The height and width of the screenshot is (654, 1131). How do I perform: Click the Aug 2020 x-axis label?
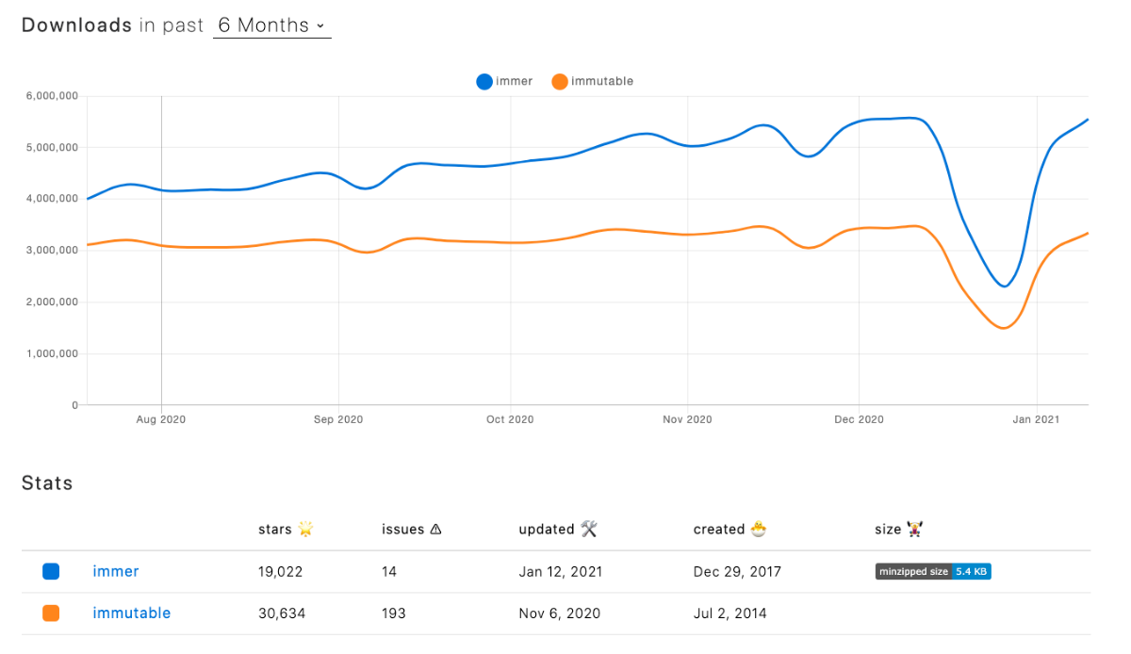click(x=161, y=419)
